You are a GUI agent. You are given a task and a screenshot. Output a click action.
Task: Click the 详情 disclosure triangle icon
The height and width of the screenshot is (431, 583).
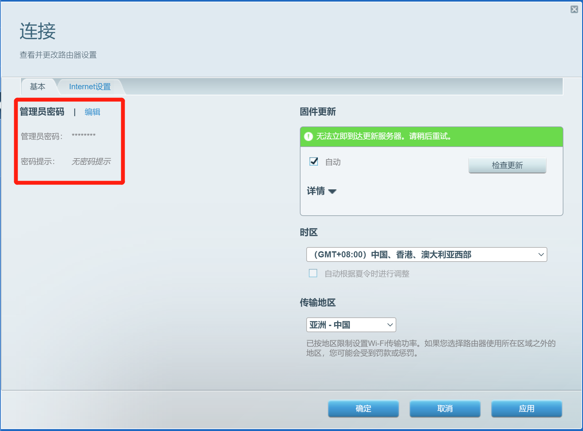click(x=332, y=192)
